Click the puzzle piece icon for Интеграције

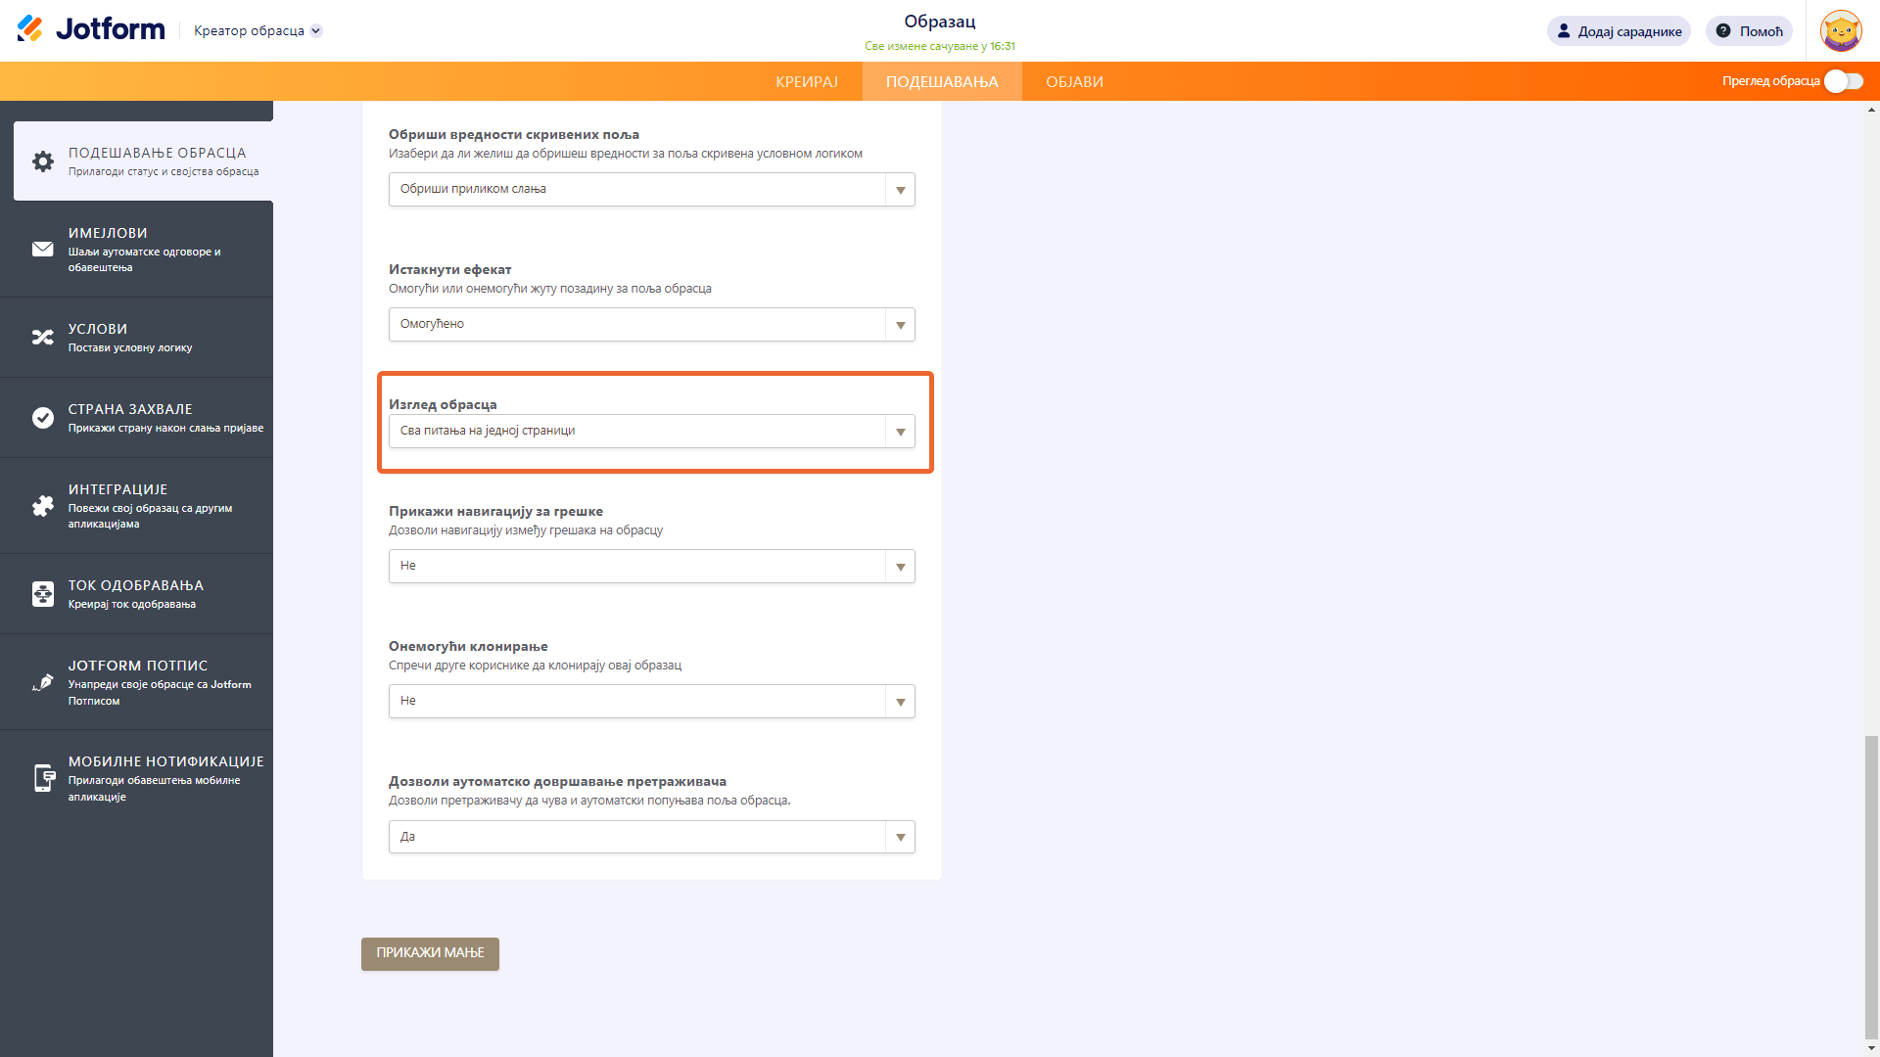pyautogui.click(x=43, y=506)
